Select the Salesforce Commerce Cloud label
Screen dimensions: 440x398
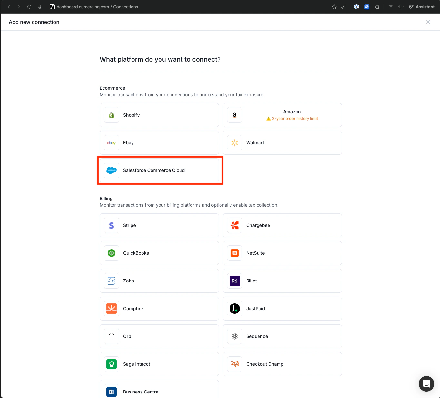pos(154,170)
